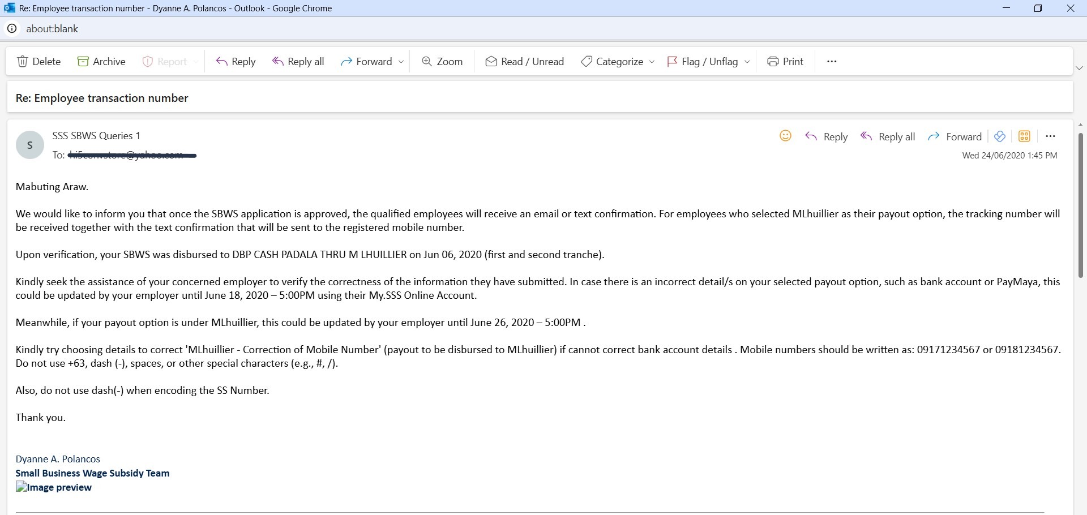Expand the Flag / Unflag dropdown arrow
1087x515 pixels.
(x=747, y=62)
